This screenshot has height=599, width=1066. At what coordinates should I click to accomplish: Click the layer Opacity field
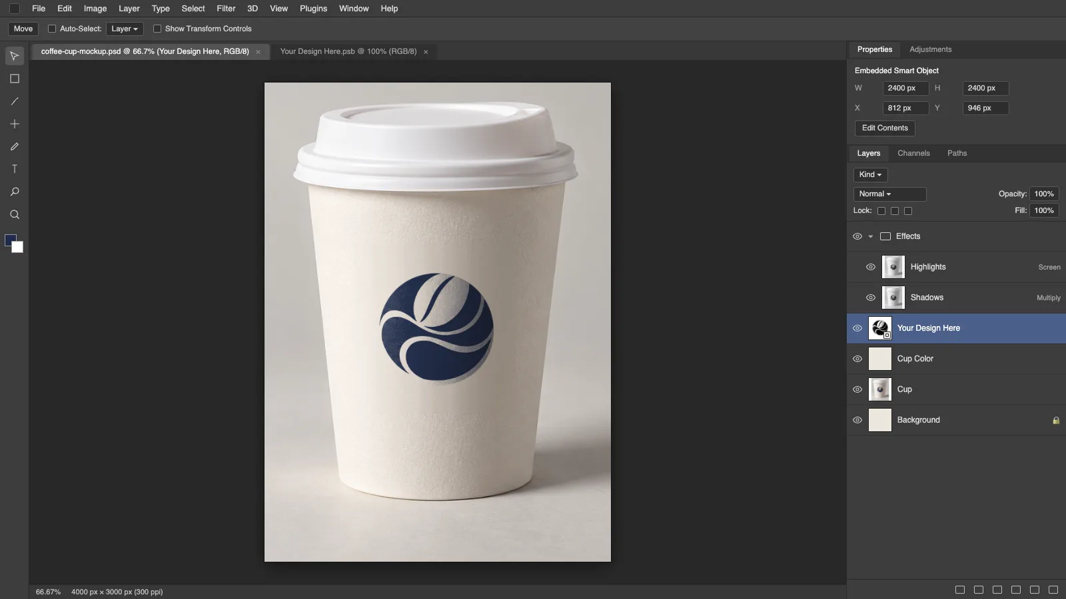[x=1044, y=194]
